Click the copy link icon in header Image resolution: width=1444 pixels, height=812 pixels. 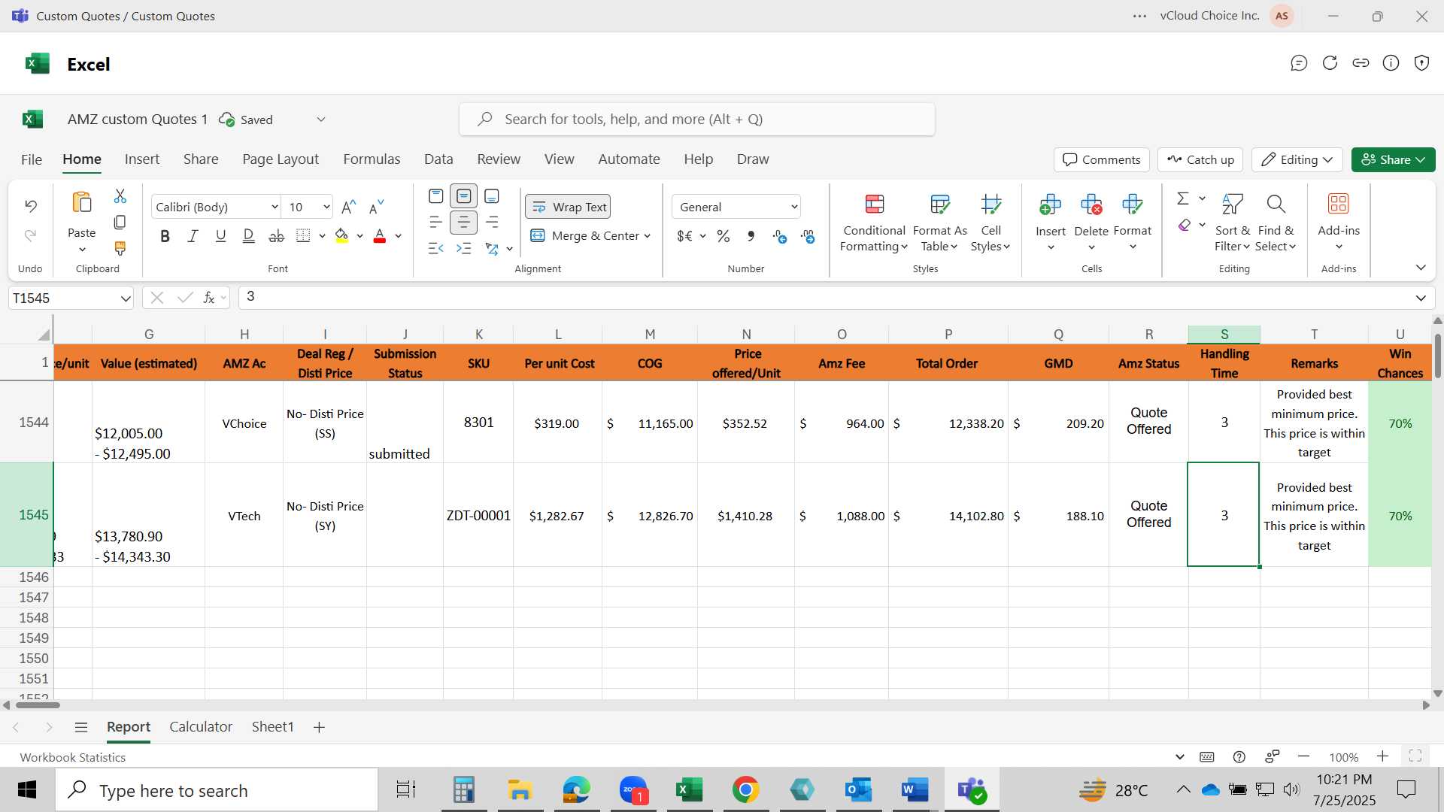[1361, 63]
